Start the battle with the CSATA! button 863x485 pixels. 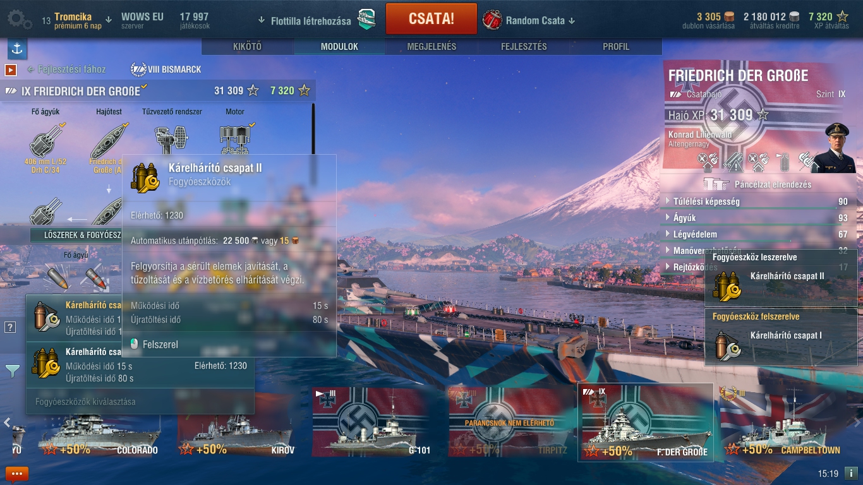[431, 18]
